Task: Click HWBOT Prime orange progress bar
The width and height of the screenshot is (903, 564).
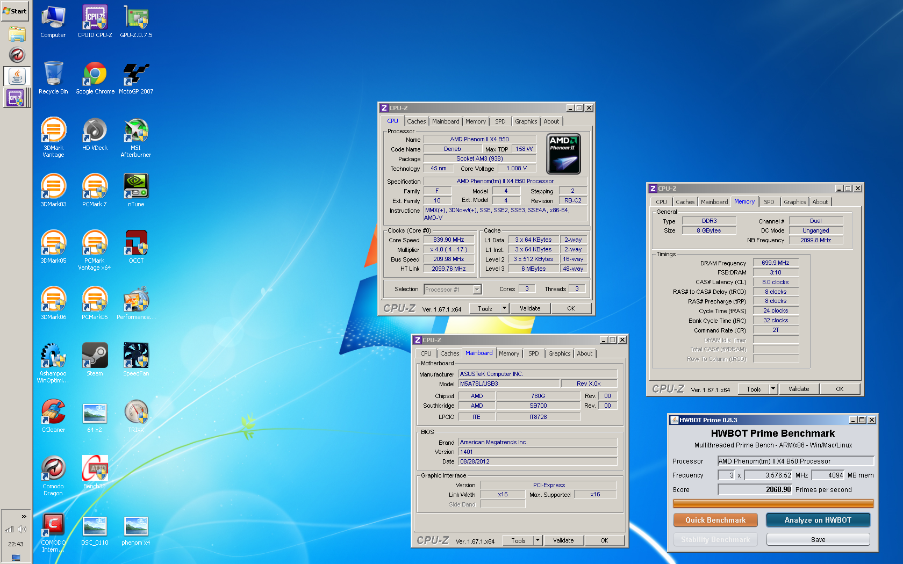Action: [x=773, y=503]
